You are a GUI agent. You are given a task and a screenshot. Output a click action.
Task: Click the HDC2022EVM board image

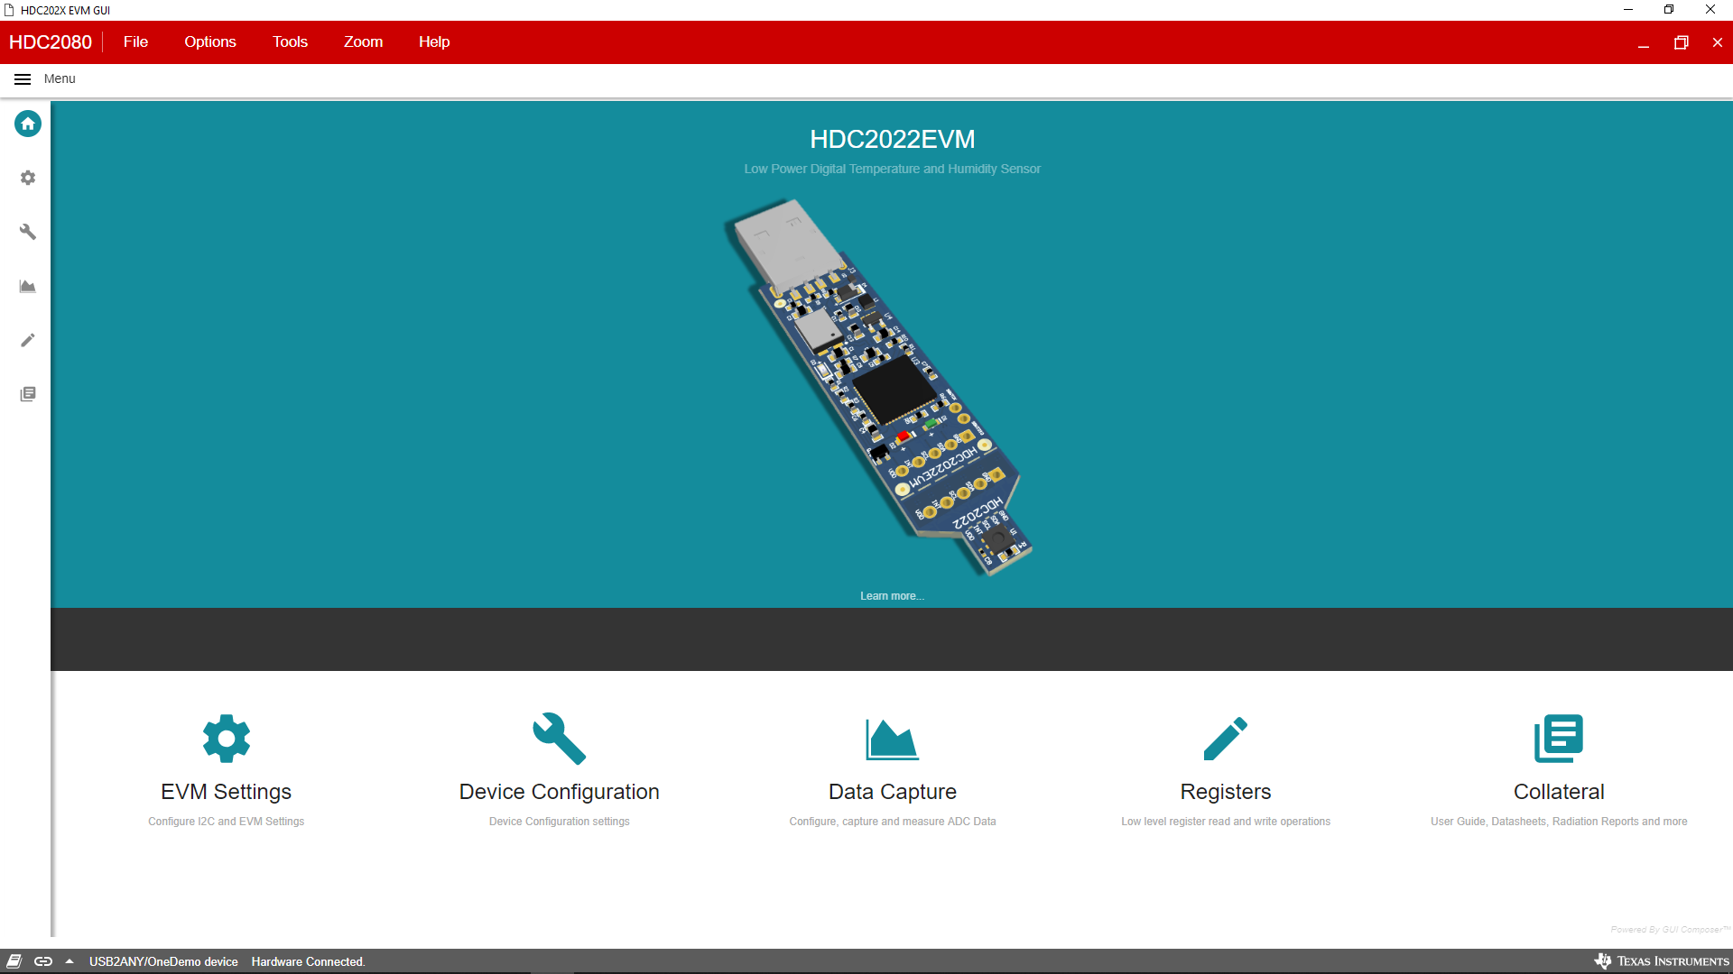pos(879,388)
